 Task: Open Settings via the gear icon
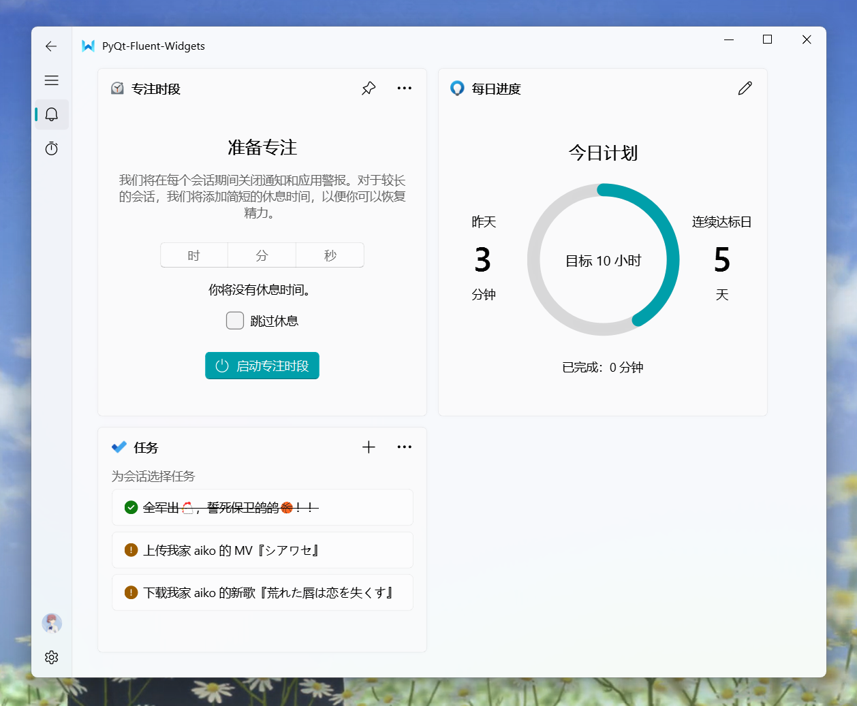coord(51,657)
